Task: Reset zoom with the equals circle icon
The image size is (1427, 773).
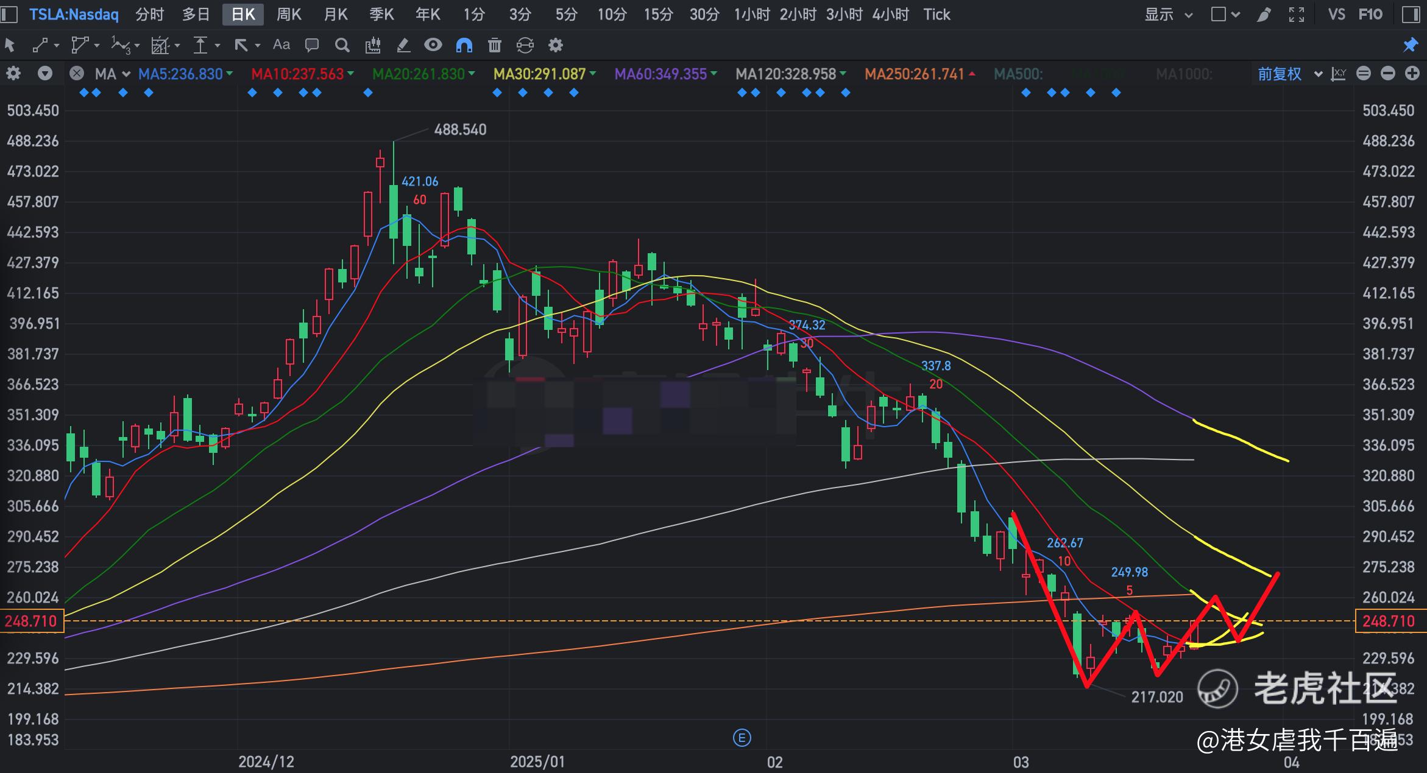Action: click(x=1364, y=74)
